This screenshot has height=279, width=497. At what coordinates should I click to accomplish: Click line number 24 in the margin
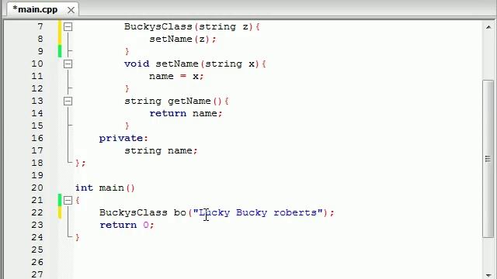[37, 237]
